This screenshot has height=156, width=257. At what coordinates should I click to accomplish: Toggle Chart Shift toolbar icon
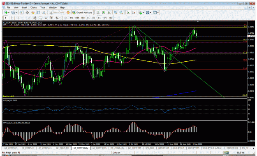pyautogui.click(x=134, y=13)
